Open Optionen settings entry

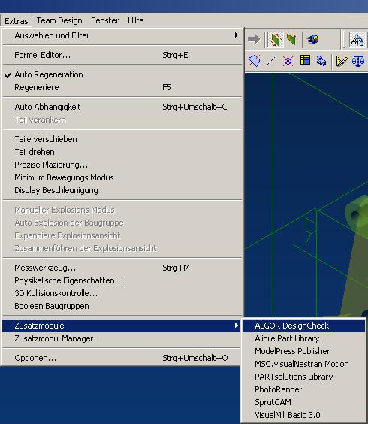122,358
